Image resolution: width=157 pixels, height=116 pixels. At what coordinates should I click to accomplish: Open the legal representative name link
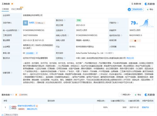pos(32,23)
